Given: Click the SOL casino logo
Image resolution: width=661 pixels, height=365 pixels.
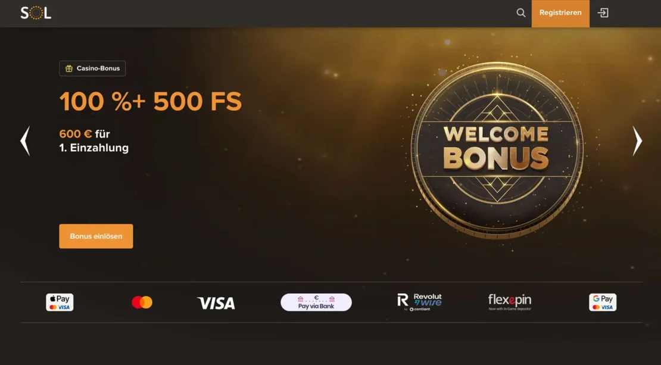Looking at the screenshot, I should tap(36, 13).
